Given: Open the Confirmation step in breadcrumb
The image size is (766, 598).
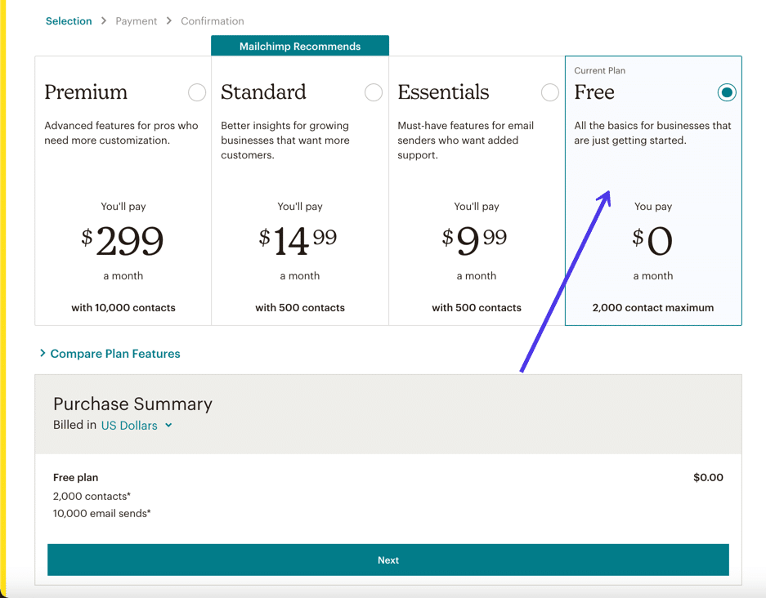Looking at the screenshot, I should (212, 20).
